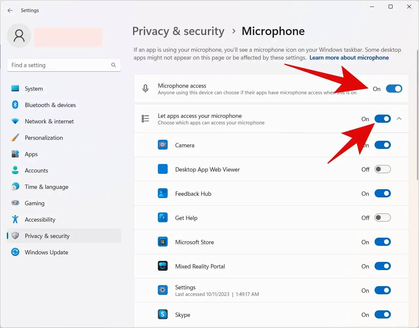Screen dimensions: 419x328
Task: Switch off Mixed Reality Portal microphone
Action: click(383, 266)
